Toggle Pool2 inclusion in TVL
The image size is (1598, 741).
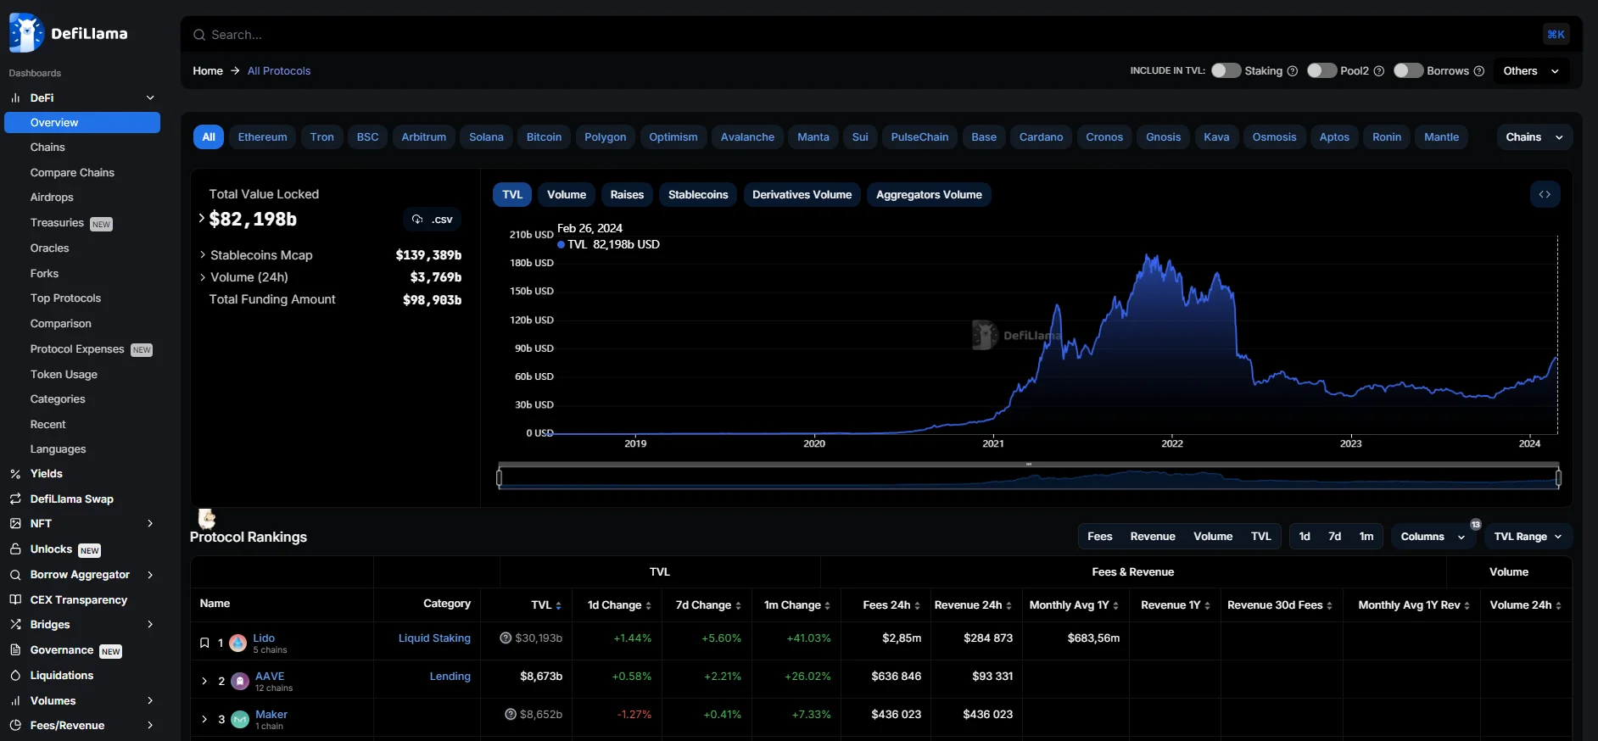click(x=1321, y=71)
